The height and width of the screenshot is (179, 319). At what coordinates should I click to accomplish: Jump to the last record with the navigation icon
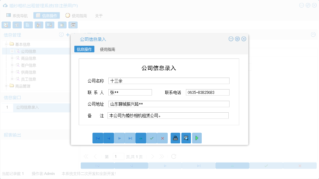pyautogui.click(x=130, y=138)
